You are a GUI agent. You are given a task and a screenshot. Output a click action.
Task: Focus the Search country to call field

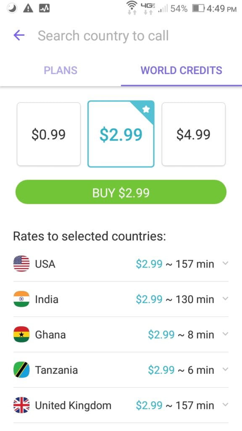pos(103,36)
